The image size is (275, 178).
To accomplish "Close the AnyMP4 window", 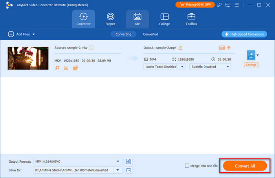I will point(268,5).
